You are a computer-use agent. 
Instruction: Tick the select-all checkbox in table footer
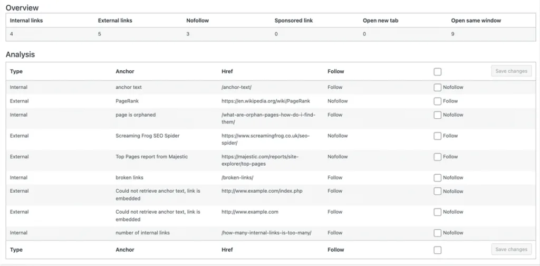pyautogui.click(x=437, y=250)
